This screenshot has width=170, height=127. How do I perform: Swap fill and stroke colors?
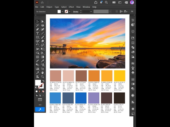(x=43, y=81)
